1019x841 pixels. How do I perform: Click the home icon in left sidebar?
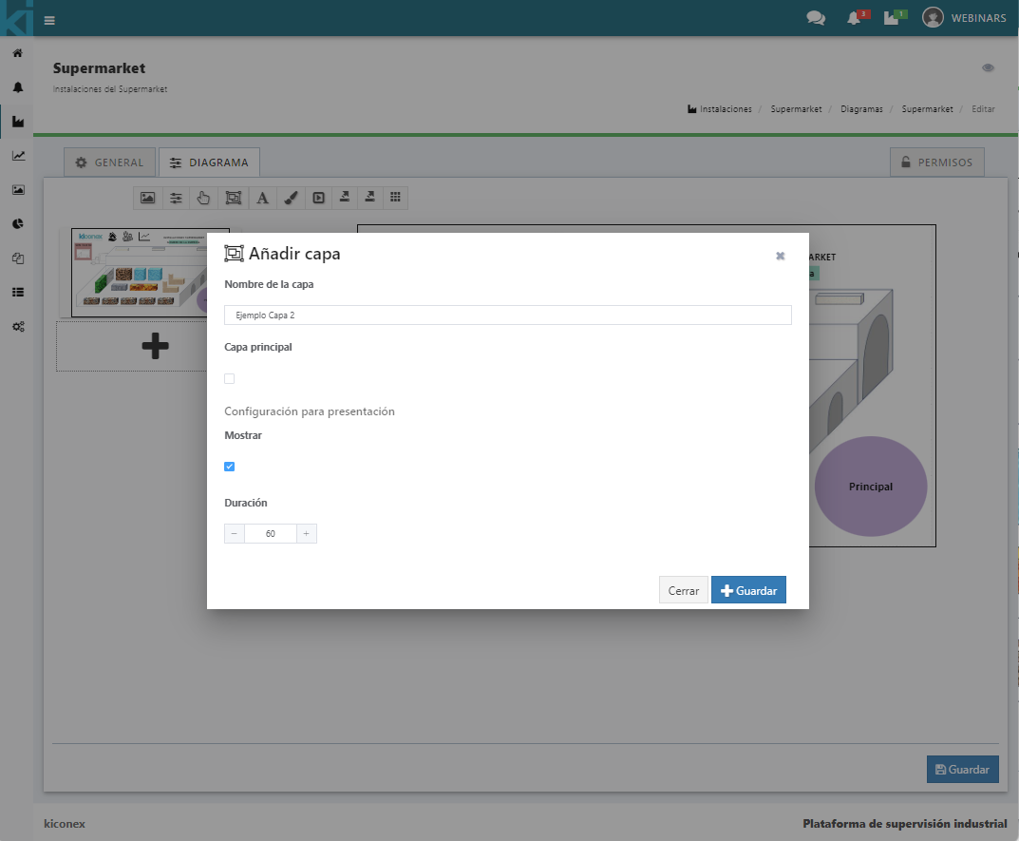click(17, 53)
